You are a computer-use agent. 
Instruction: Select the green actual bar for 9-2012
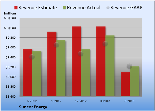tap(61, 68)
